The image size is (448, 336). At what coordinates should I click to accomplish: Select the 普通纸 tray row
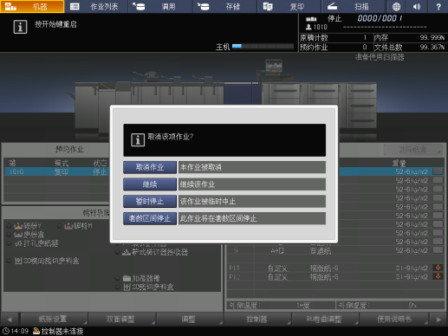(335, 250)
